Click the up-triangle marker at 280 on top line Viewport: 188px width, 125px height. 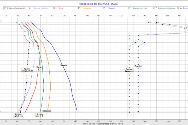tap(156, 22)
